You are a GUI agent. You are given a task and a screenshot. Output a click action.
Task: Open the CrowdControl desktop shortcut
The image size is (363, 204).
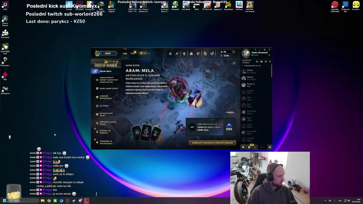click(356, 6)
